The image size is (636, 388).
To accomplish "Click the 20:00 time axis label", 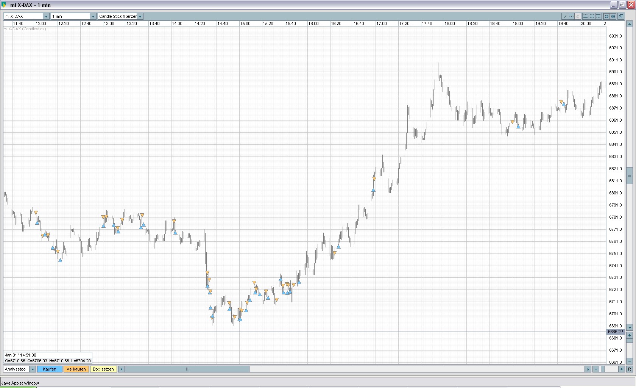I will tap(586, 23).
